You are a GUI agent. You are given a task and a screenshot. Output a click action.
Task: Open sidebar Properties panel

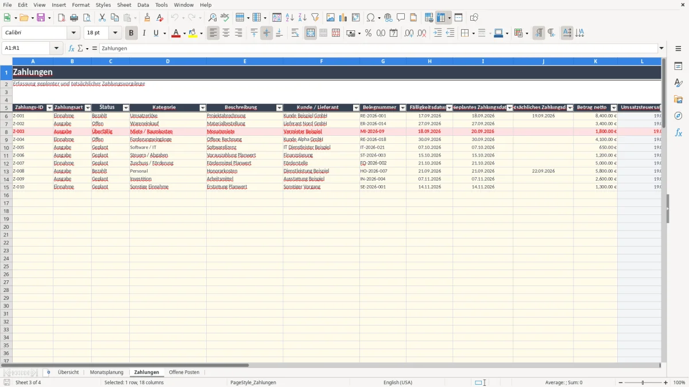tap(678, 67)
